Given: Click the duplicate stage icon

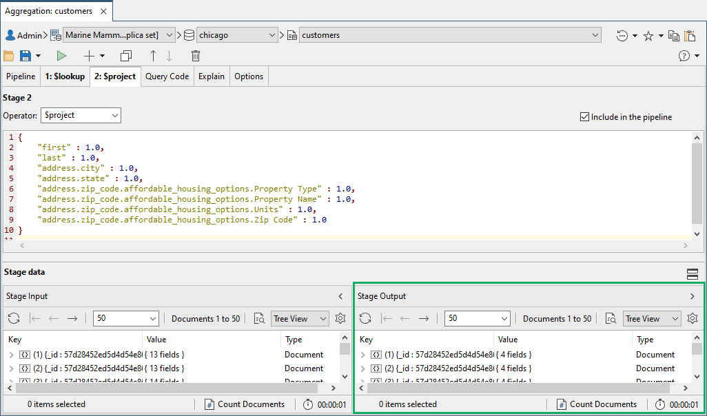Looking at the screenshot, I should pyautogui.click(x=125, y=56).
